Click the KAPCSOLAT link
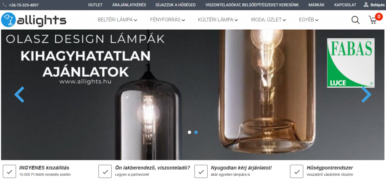The height and width of the screenshot is (181, 386). coord(345,5)
